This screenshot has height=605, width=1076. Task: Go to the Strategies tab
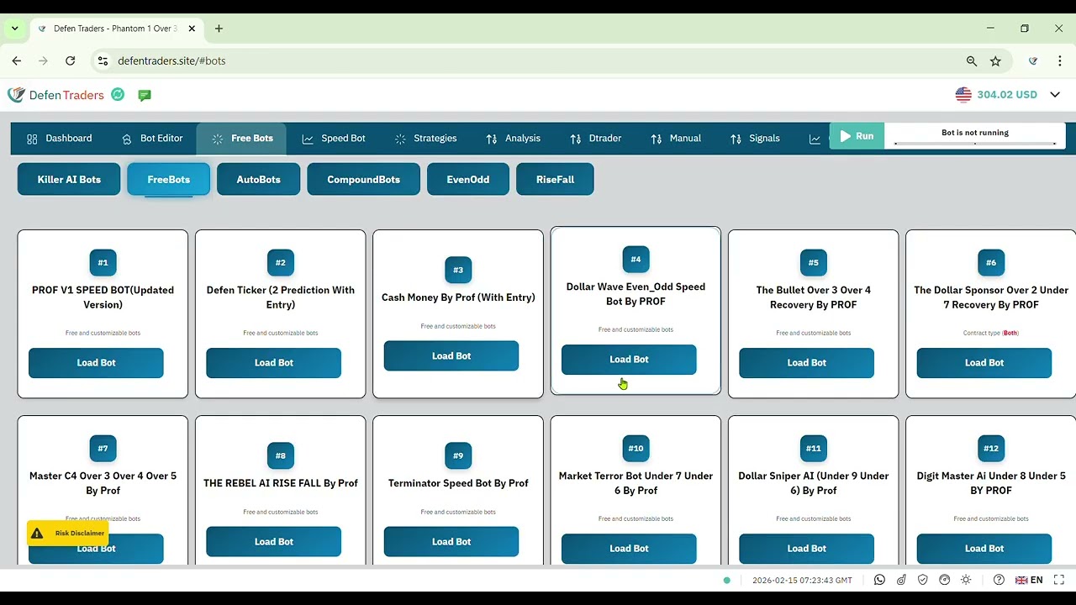coord(425,139)
